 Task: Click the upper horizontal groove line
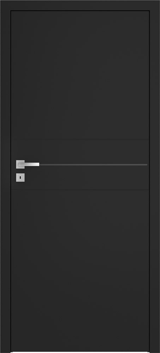click(80, 140)
